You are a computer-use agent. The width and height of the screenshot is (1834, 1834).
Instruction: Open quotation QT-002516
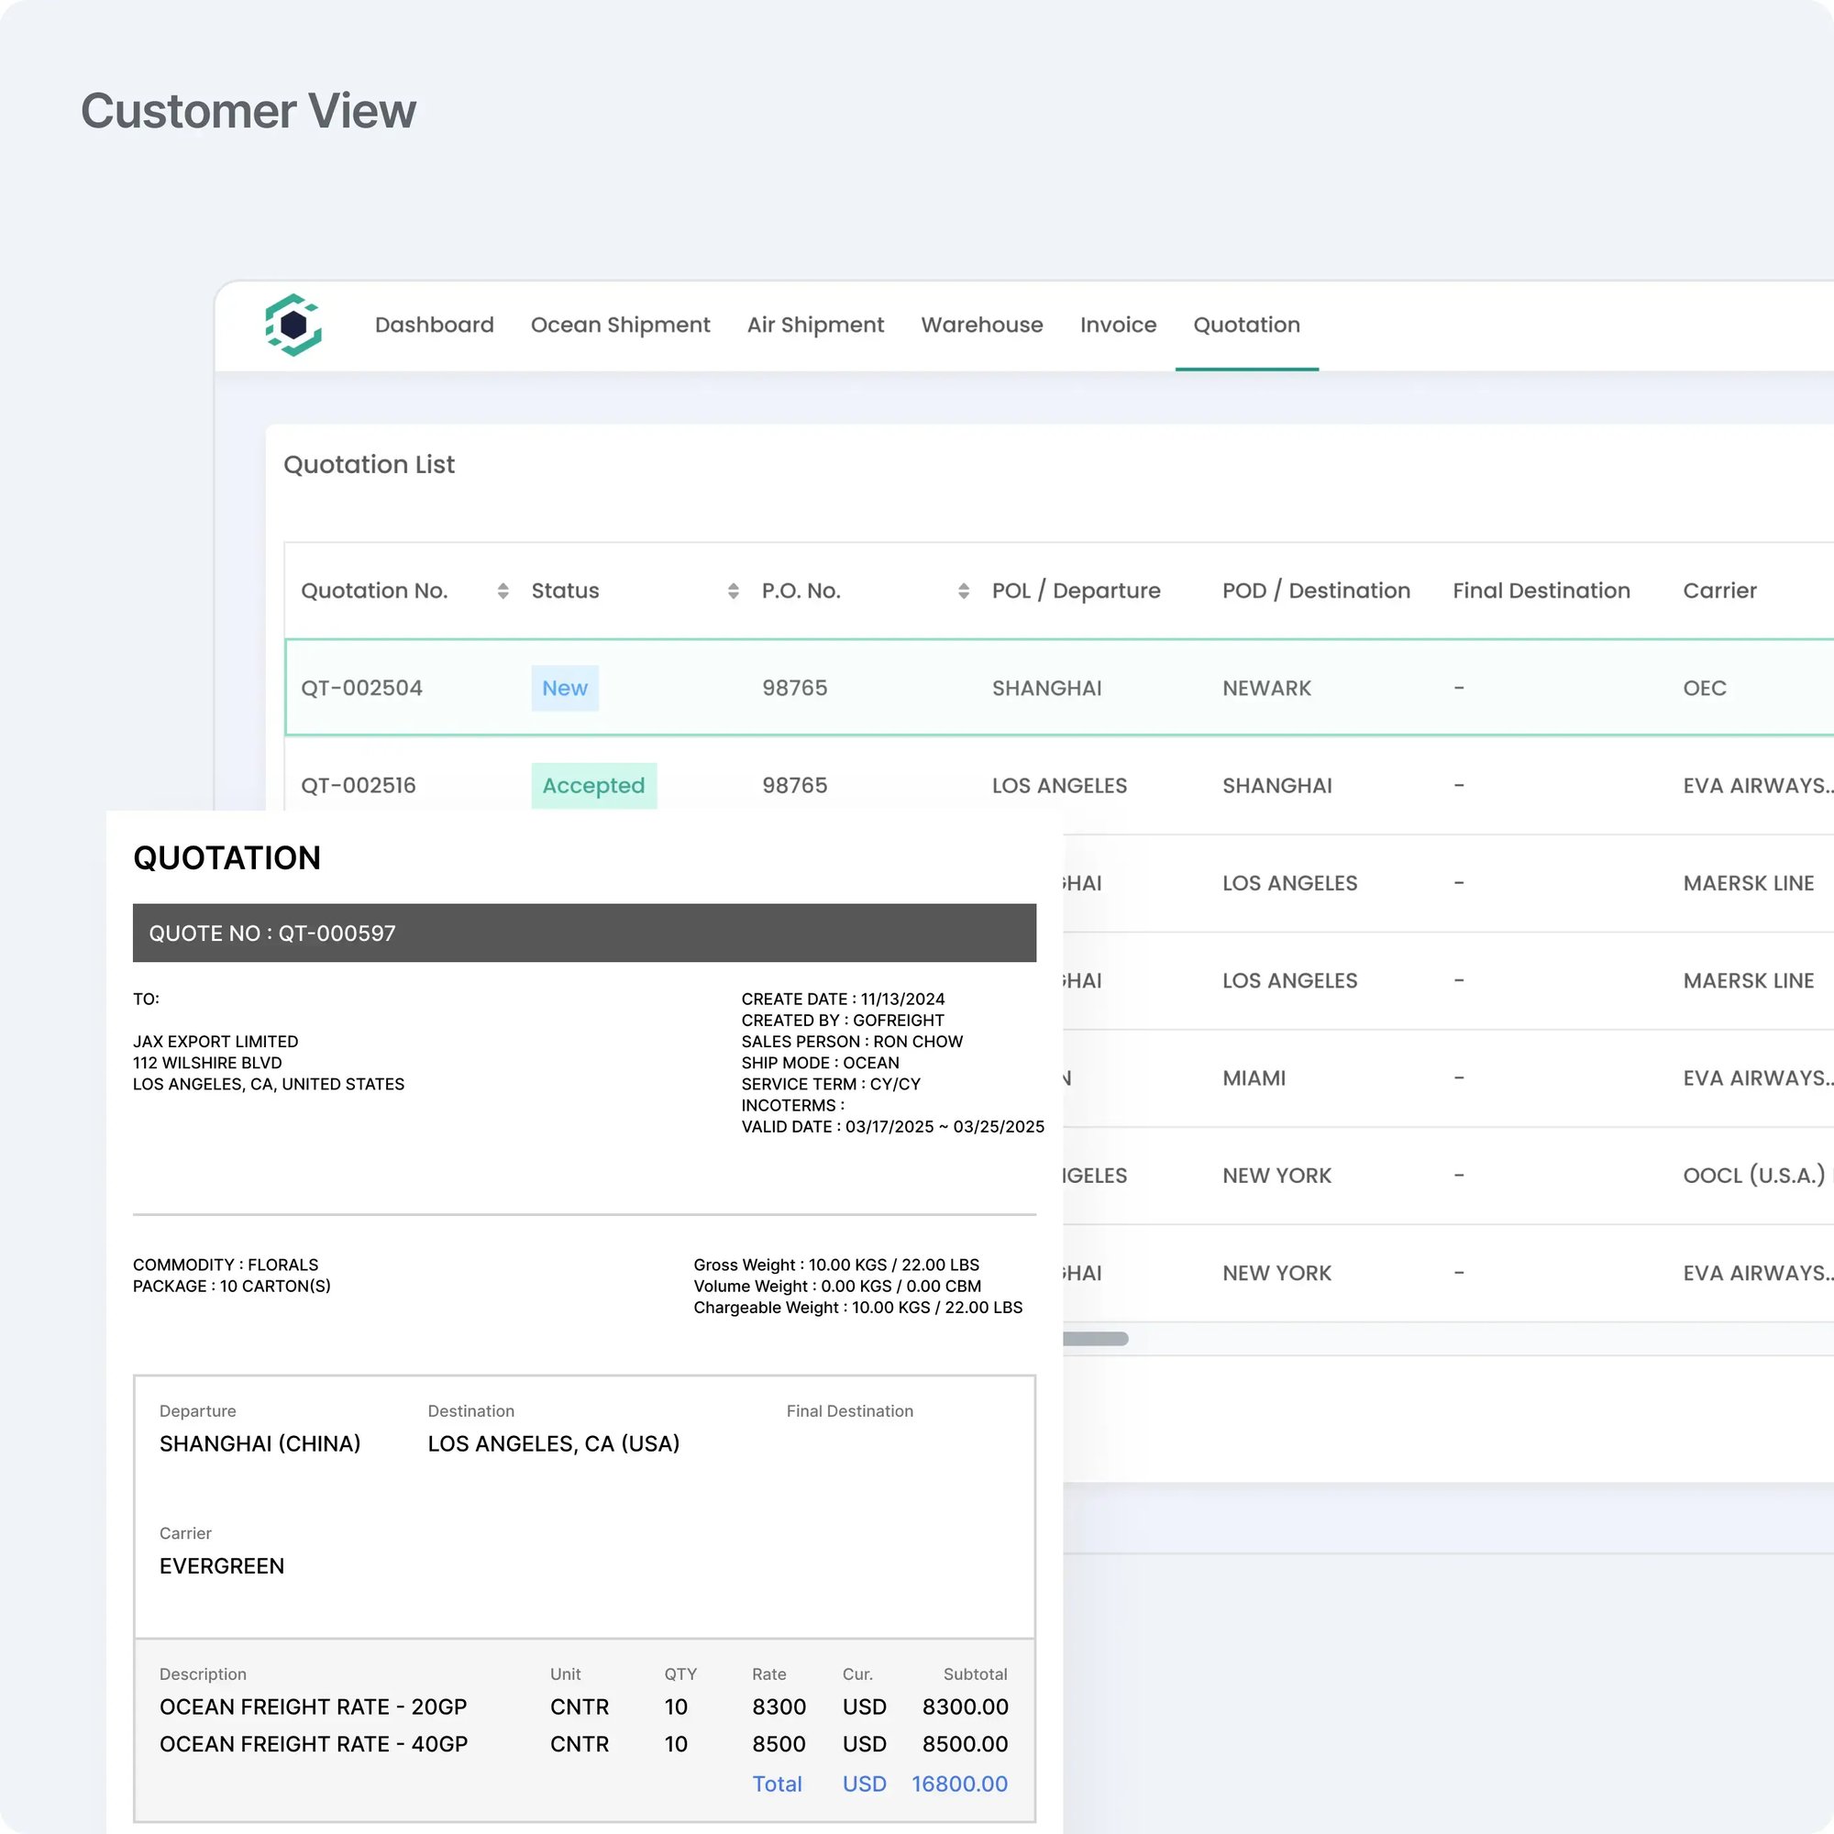[358, 785]
